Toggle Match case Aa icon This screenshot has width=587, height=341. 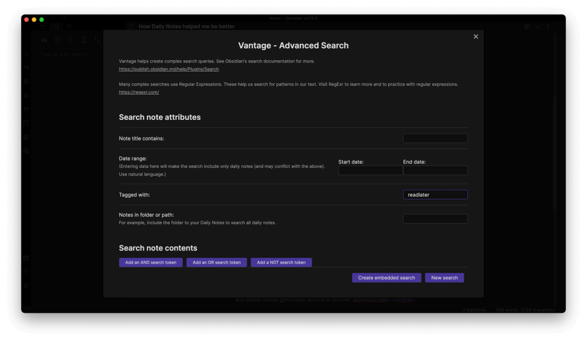44,40
